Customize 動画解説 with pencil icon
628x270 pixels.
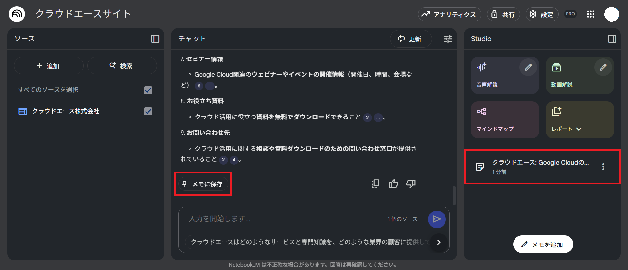tap(603, 67)
